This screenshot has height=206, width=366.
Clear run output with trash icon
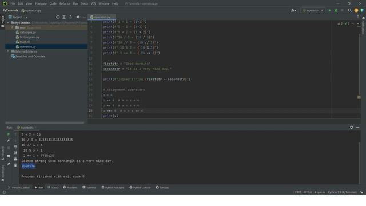click(x=15, y=165)
